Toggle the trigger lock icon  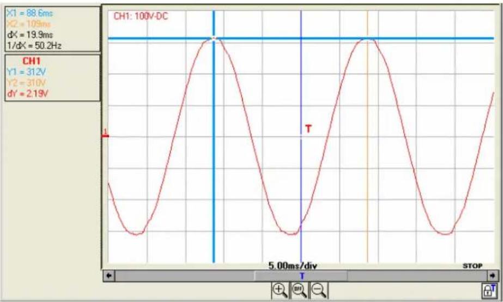pyautogui.click(x=489, y=291)
